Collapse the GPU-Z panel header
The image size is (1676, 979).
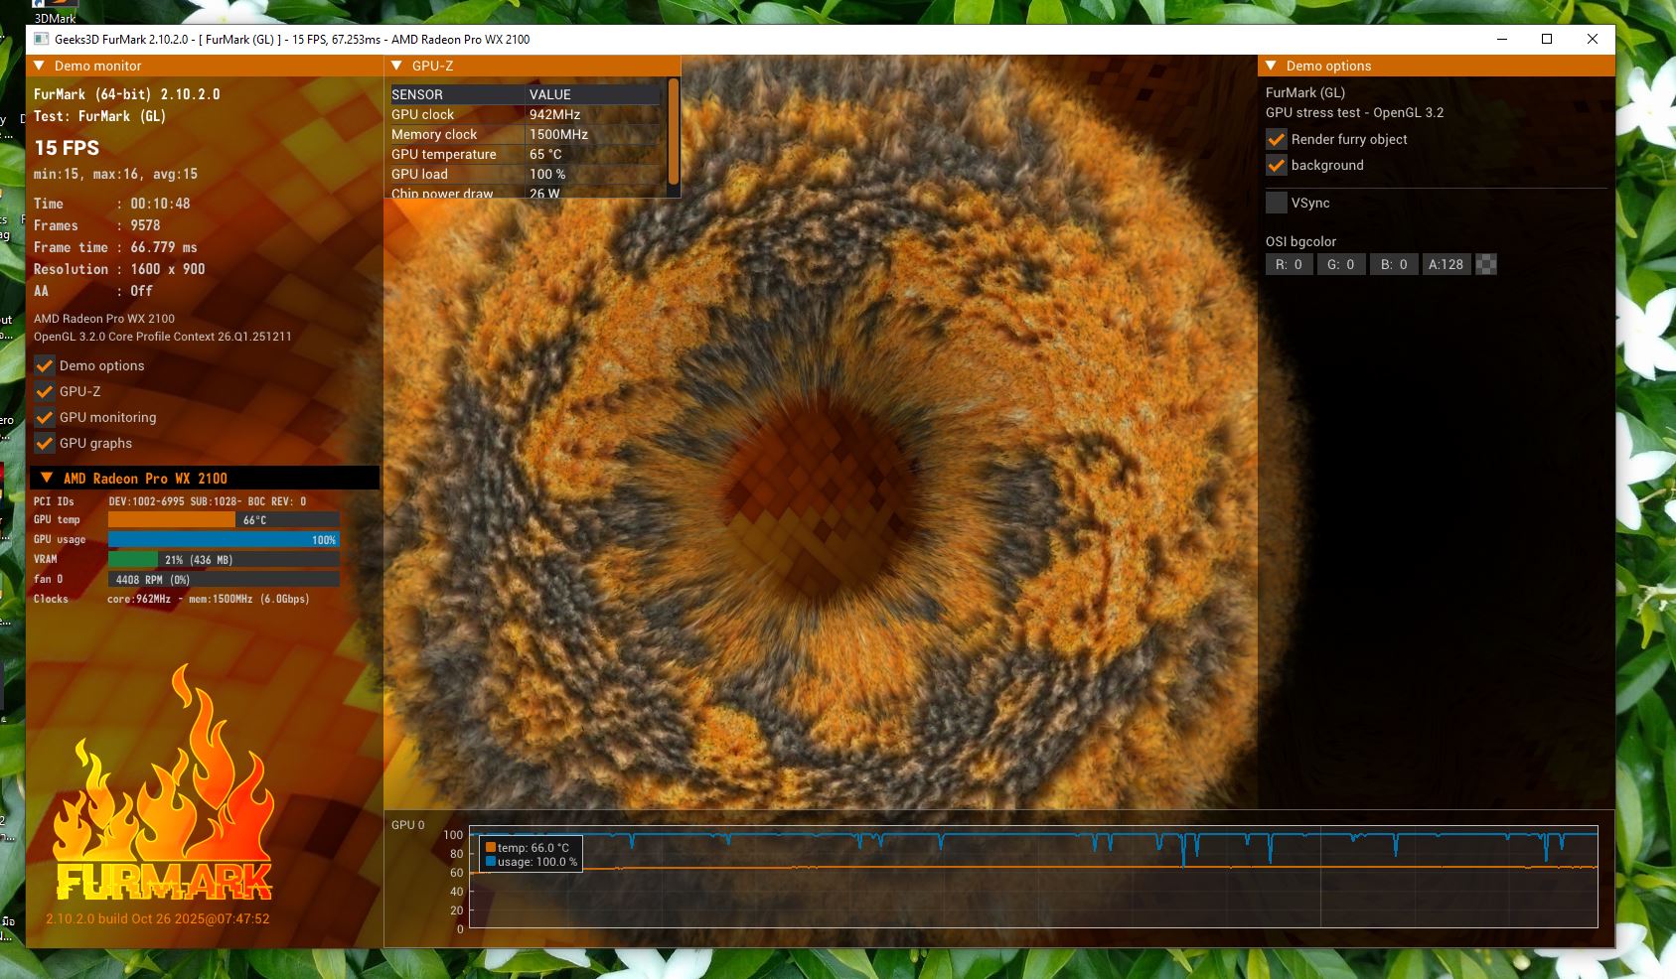pyautogui.click(x=396, y=66)
